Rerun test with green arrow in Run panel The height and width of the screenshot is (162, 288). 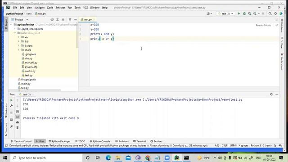pyautogui.click(x=11, y=100)
